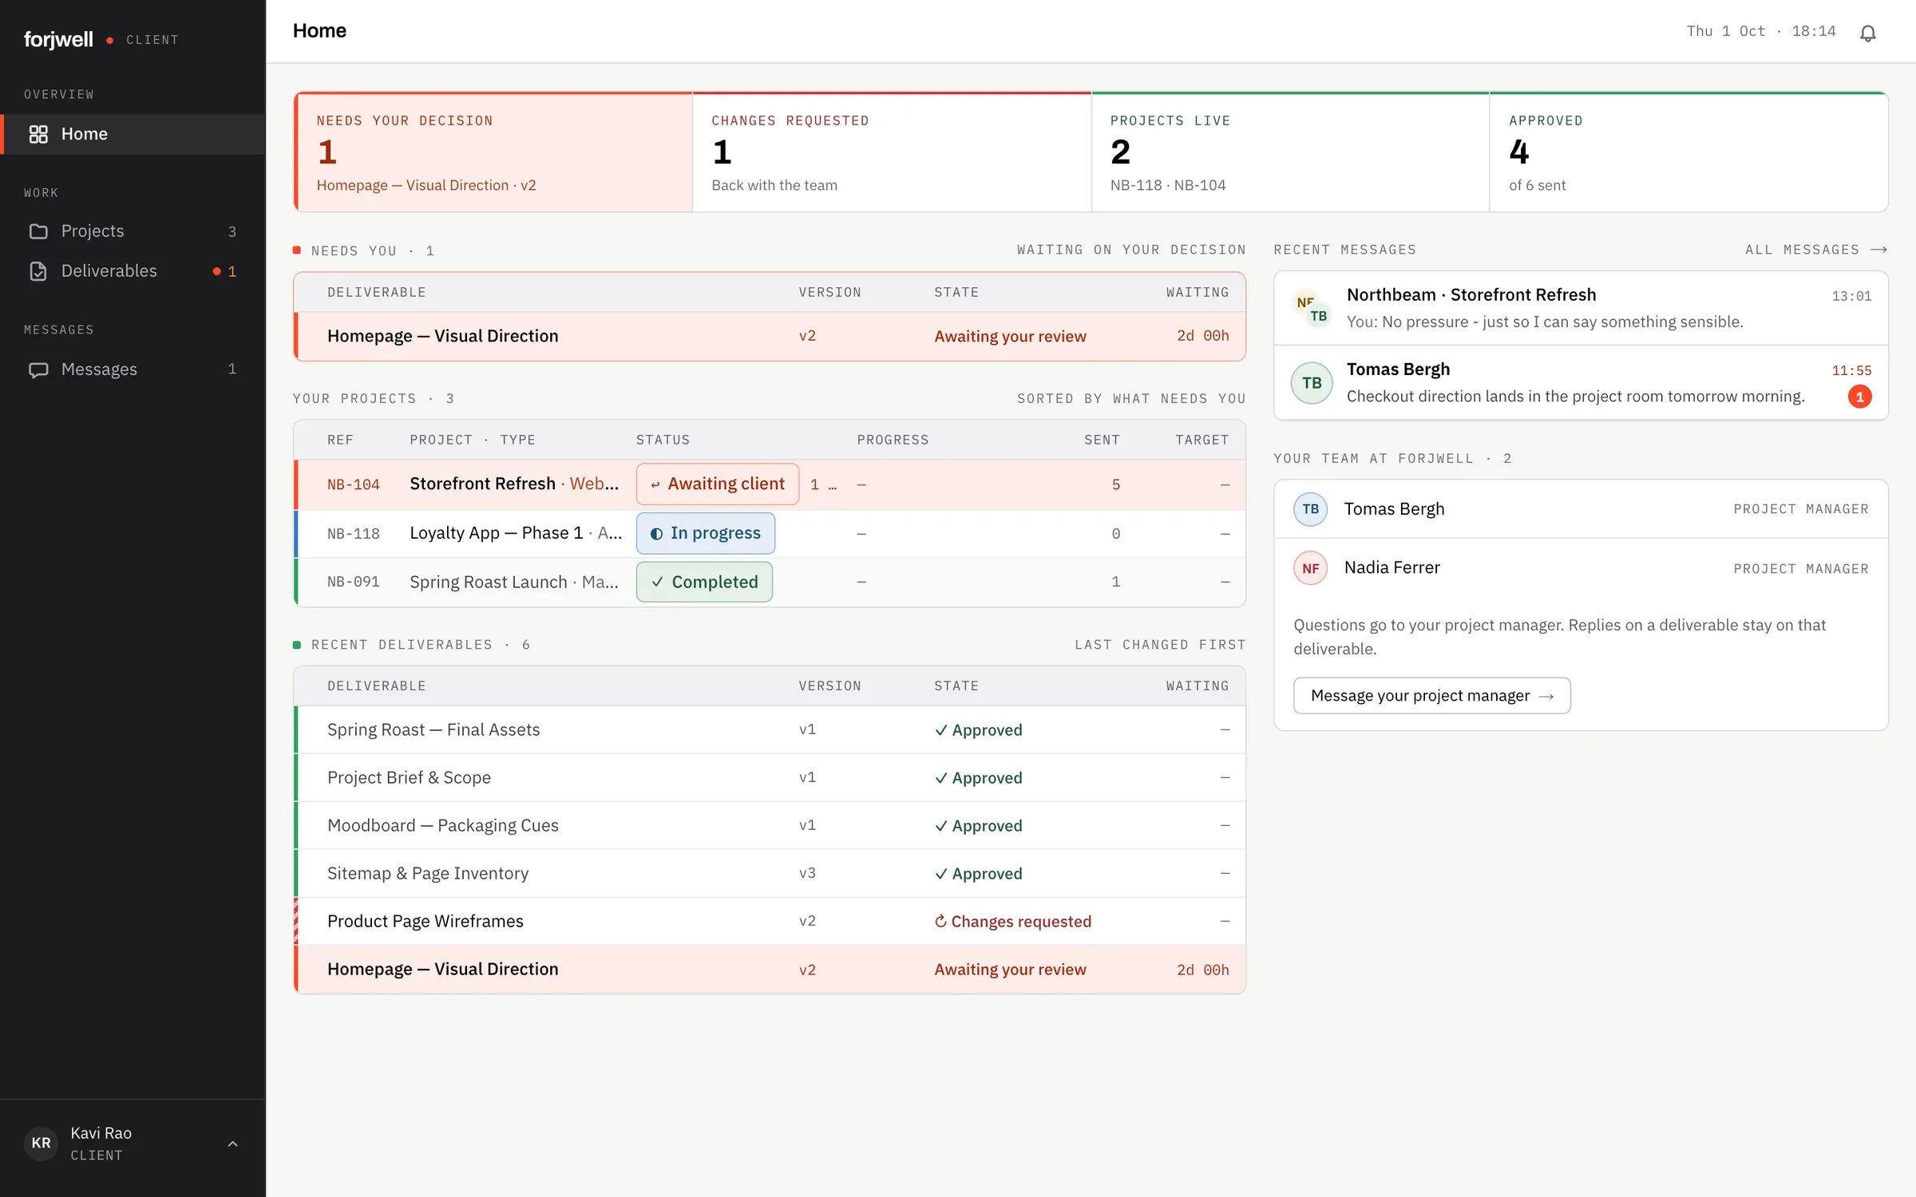Open Homepage — Visual Direction in Needs You table

(770, 336)
